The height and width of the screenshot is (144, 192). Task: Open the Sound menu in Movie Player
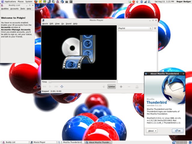68,23
